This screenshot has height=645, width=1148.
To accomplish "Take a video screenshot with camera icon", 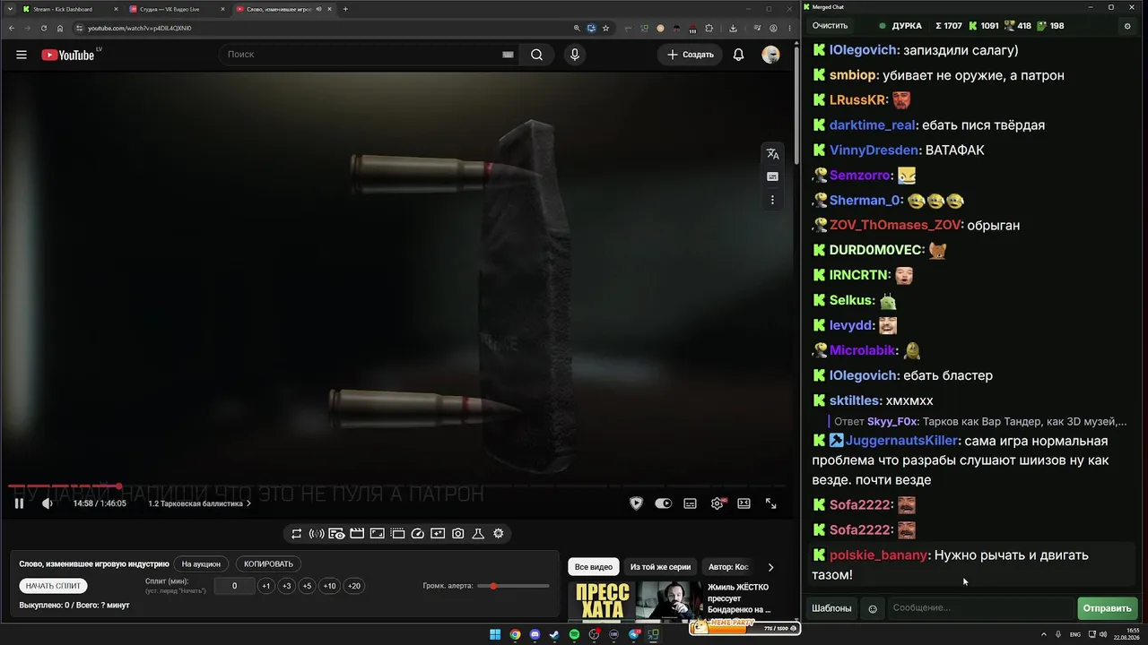I will [458, 534].
